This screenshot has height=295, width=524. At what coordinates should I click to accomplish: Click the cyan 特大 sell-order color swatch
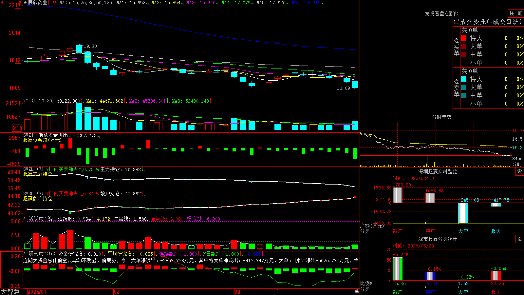click(464, 79)
